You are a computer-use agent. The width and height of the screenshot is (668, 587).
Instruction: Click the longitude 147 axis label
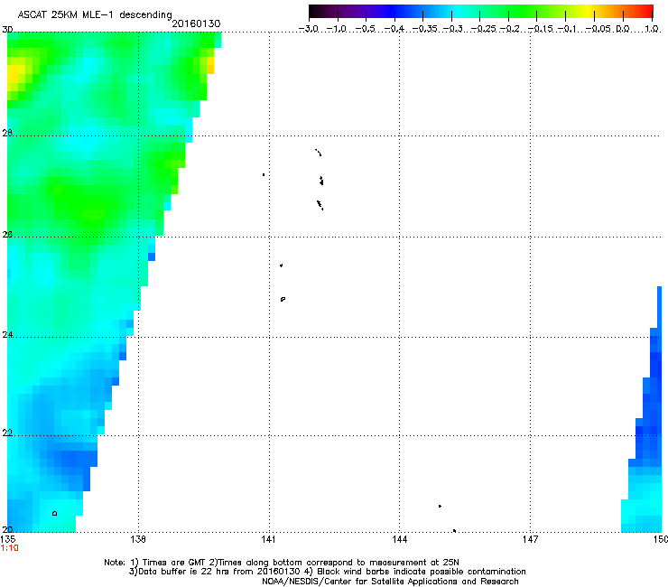[x=530, y=539]
